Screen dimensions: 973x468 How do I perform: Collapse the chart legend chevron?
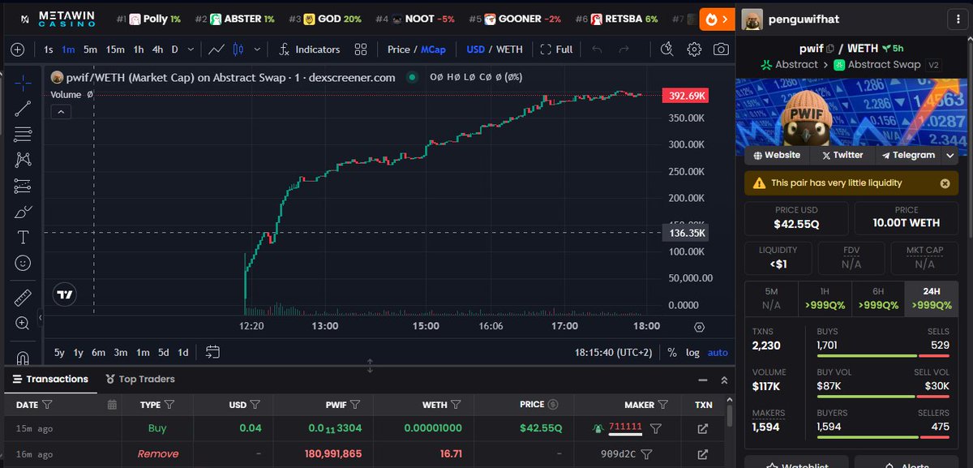[x=62, y=112]
